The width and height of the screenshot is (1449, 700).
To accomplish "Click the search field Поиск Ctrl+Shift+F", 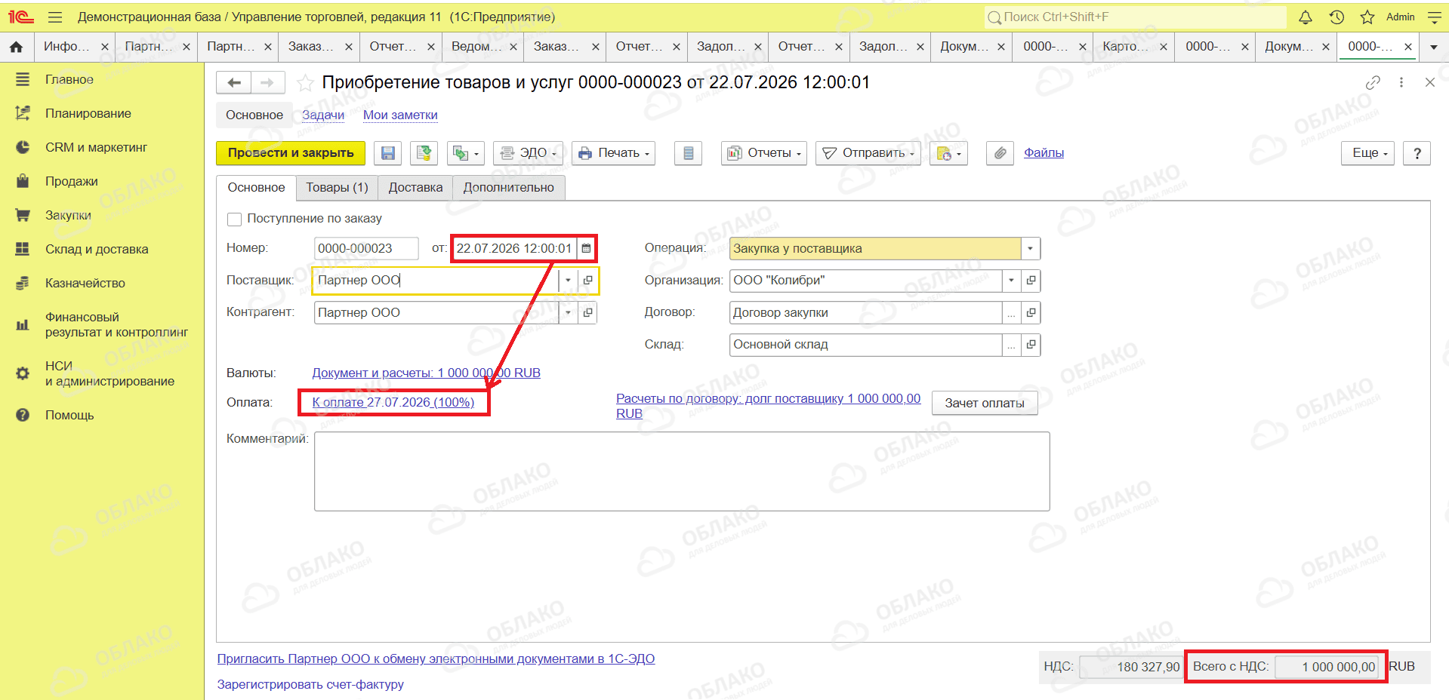I will tap(1136, 17).
